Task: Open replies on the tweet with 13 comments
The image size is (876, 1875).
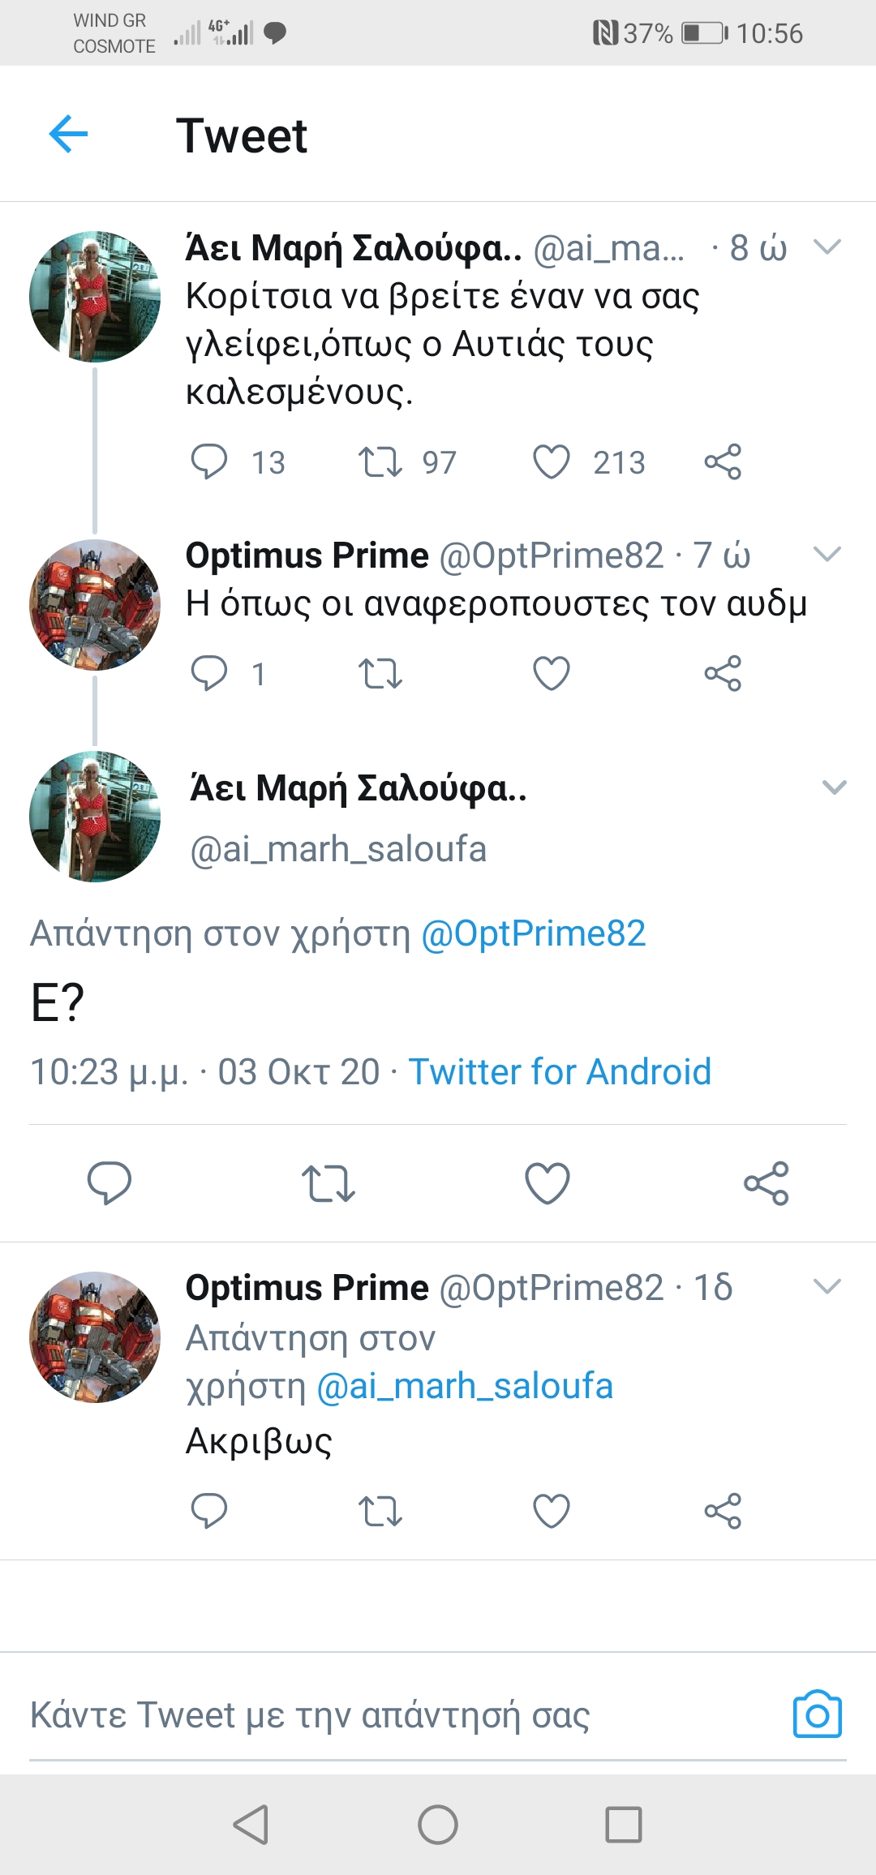Action: pos(208,462)
